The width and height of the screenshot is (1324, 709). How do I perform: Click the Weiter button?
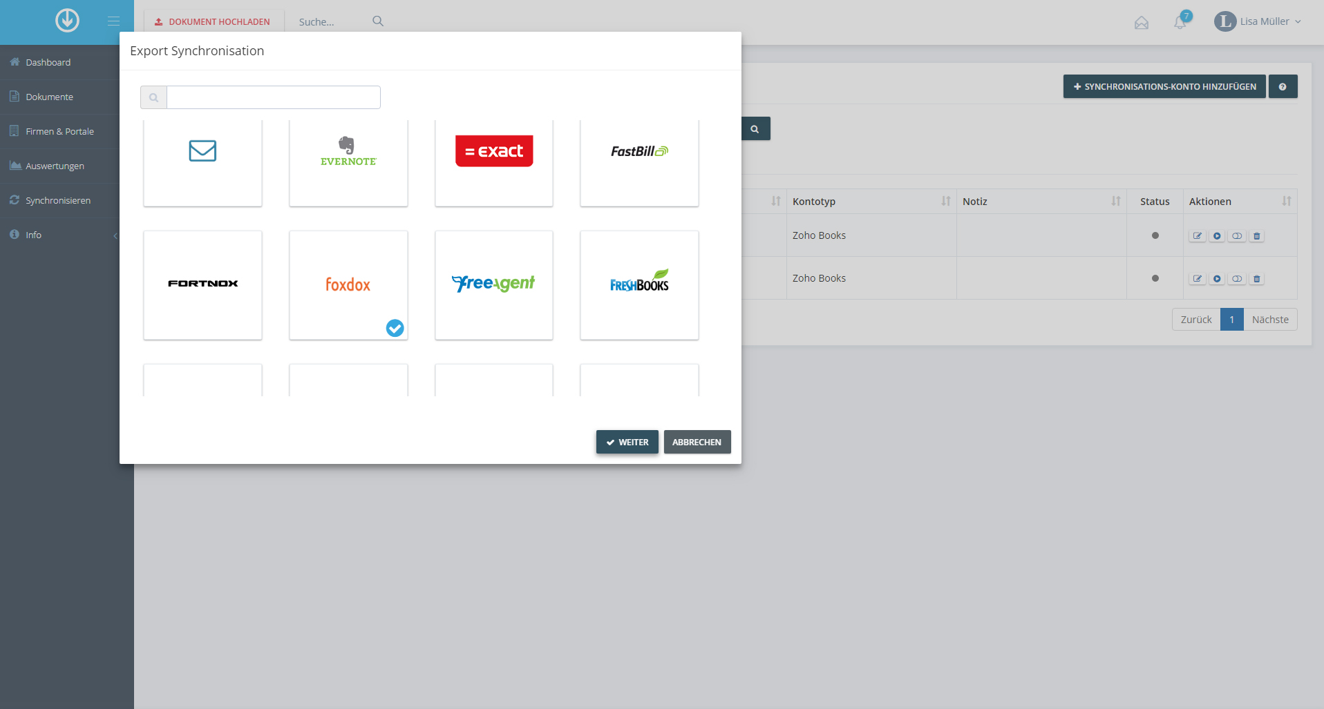point(627,442)
